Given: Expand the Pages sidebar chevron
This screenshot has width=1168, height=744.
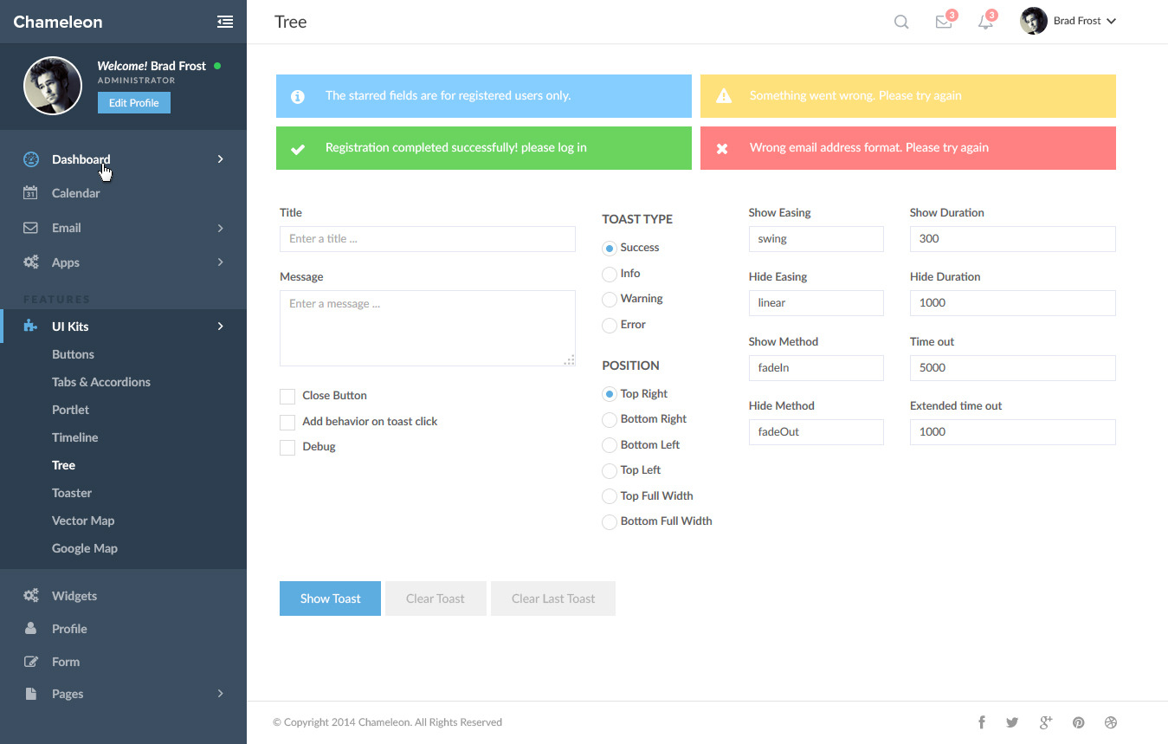Looking at the screenshot, I should click(x=221, y=694).
